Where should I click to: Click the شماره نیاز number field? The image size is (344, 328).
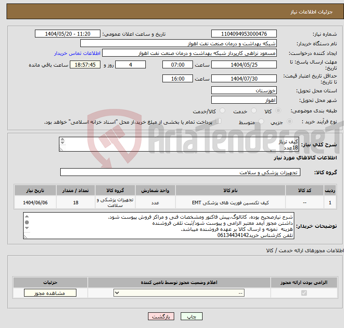point(244,34)
